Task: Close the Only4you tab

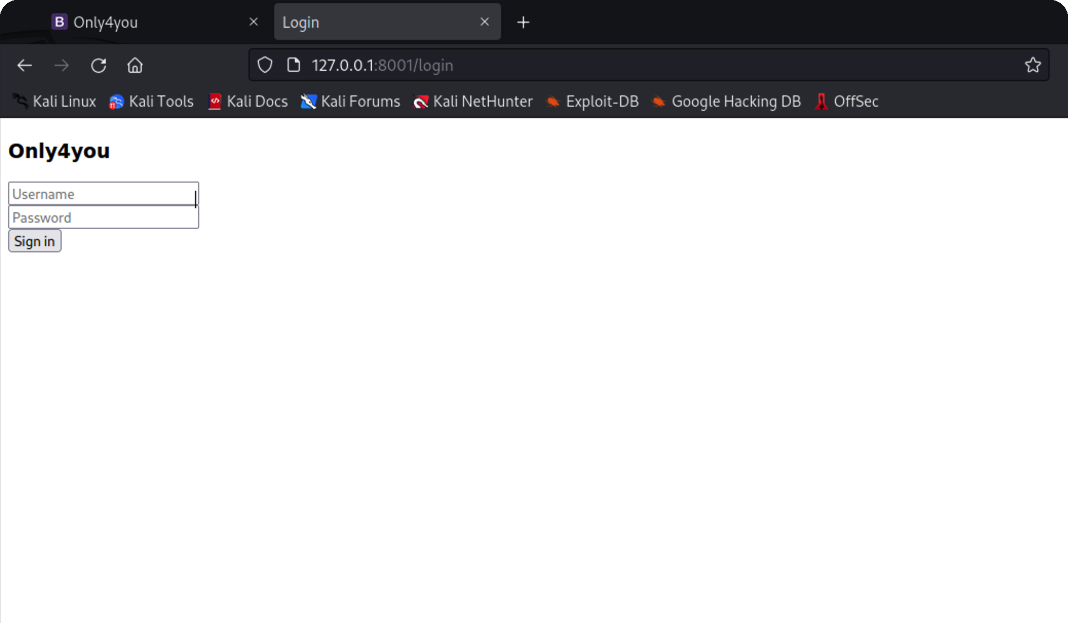Action: (x=253, y=22)
